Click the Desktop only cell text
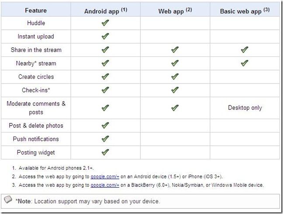The height and width of the screenshot is (214, 283). coord(245,108)
